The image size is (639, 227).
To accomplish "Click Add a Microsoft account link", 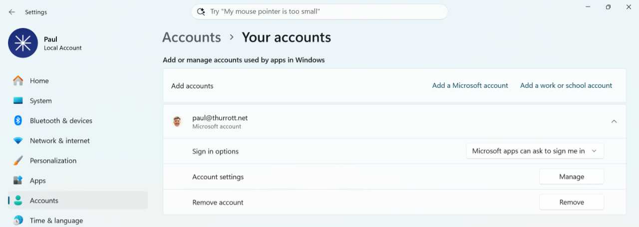I will tap(470, 85).
